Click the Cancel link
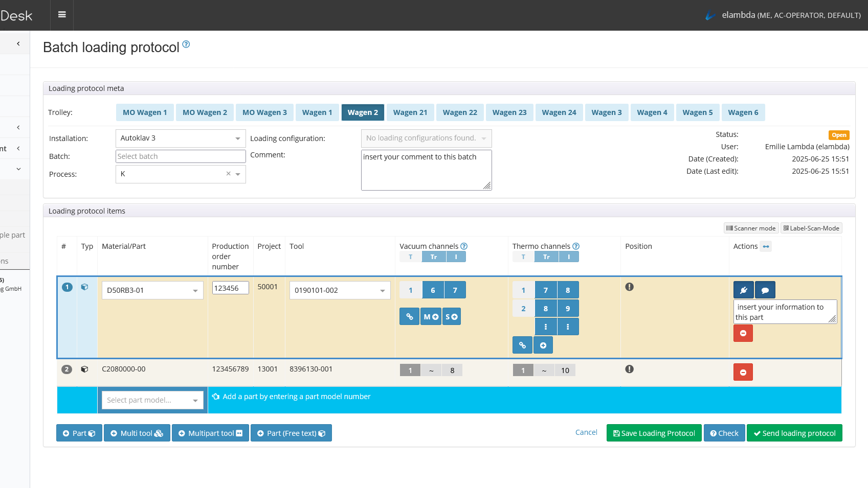The image size is (868, 488). tap(586, 432)
